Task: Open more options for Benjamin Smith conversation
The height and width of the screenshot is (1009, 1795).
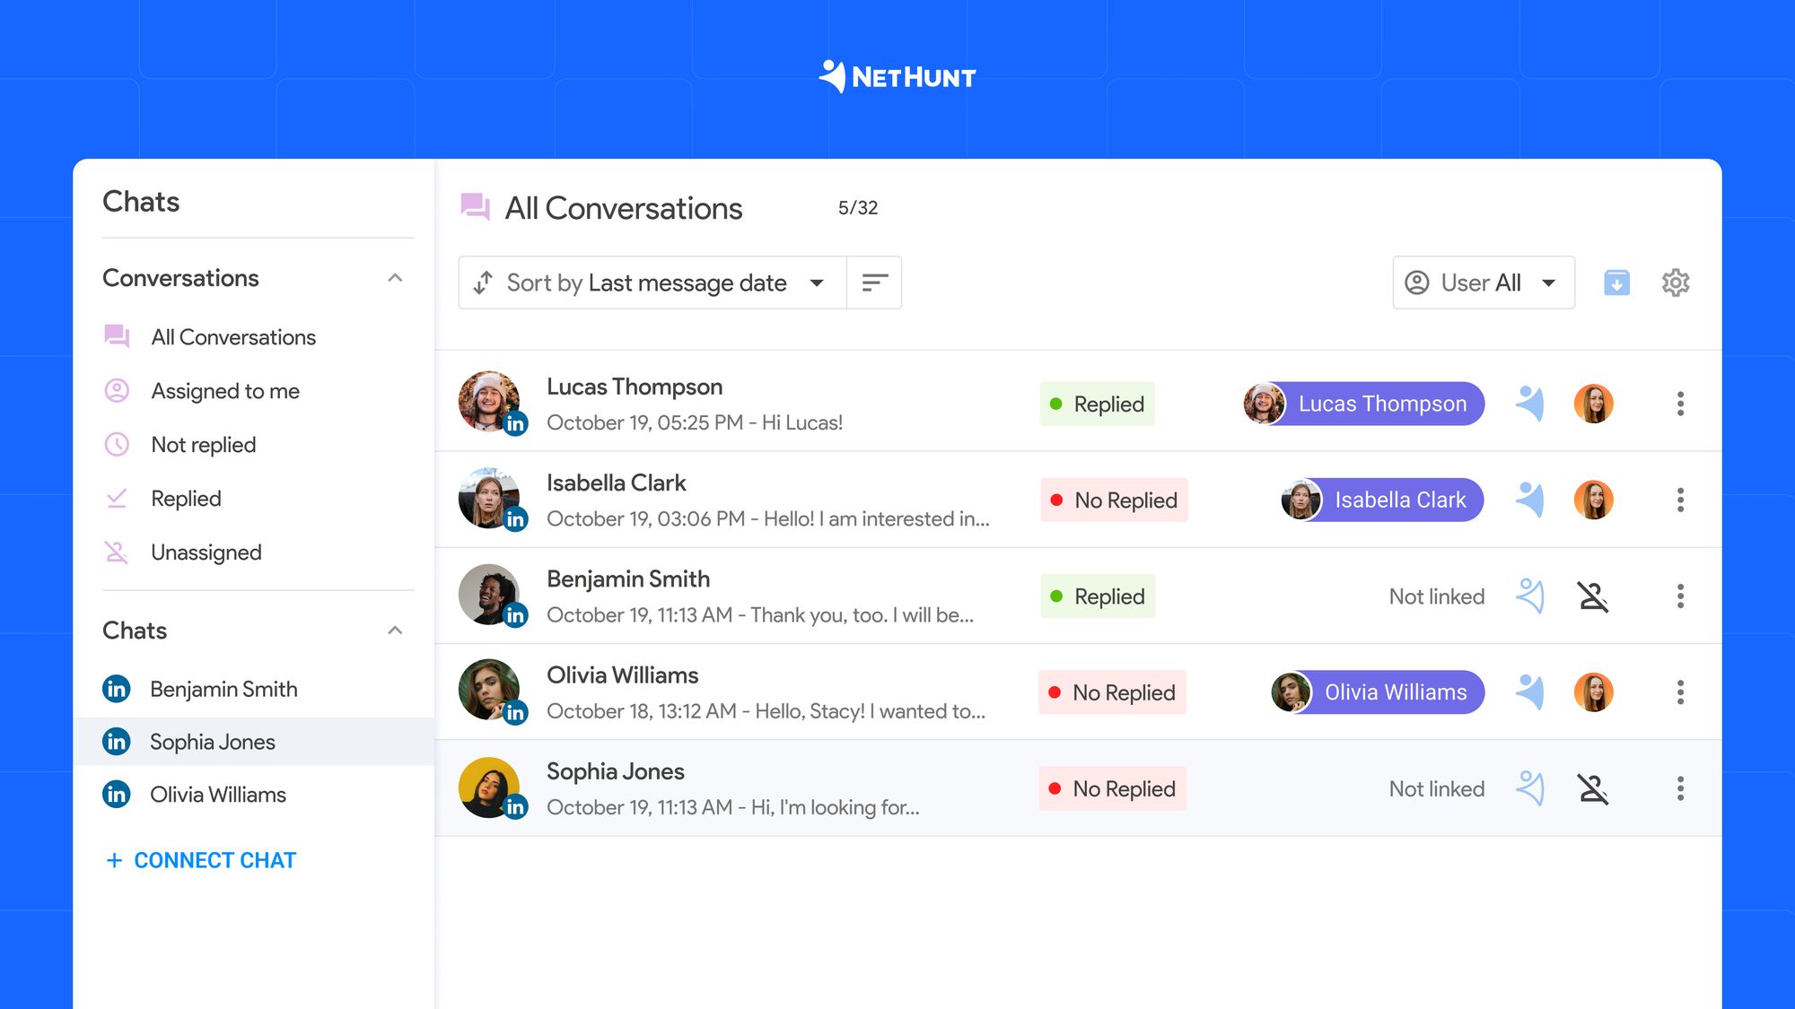Action: (x=1680, y=596)
